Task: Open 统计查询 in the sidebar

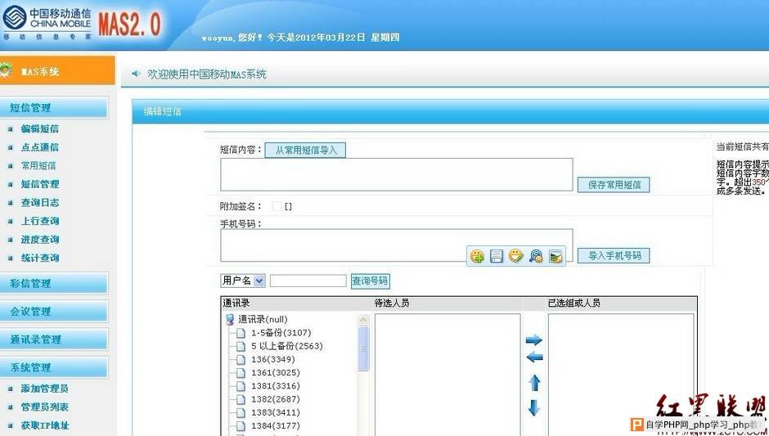Action: pyautogui.click(x=40, y=258)
